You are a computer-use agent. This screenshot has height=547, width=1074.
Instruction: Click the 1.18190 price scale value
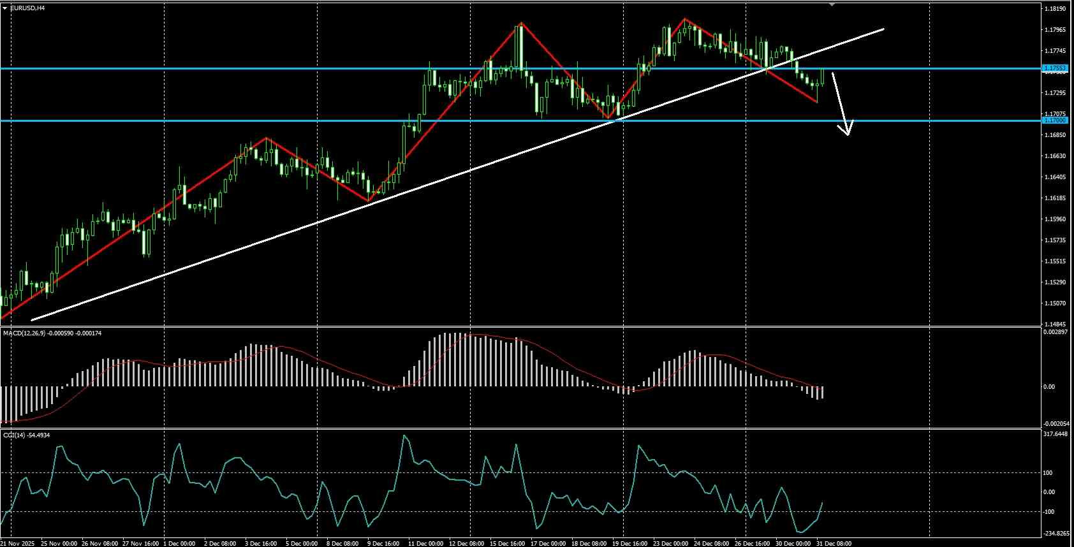coord(1056,9)
